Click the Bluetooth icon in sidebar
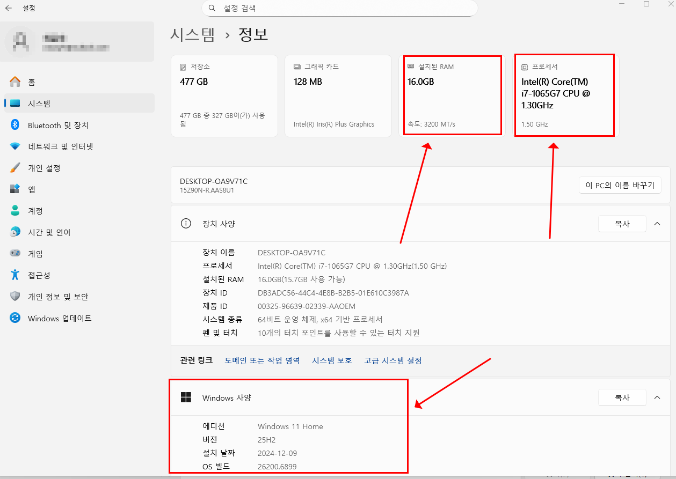This screenshot has width=676, height=479. click(x=15, y=125)
